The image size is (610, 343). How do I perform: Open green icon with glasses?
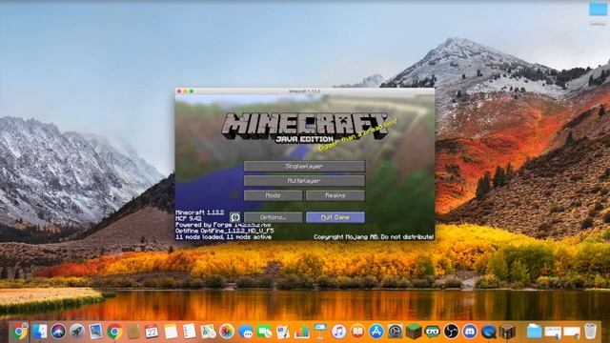[432, 332]
